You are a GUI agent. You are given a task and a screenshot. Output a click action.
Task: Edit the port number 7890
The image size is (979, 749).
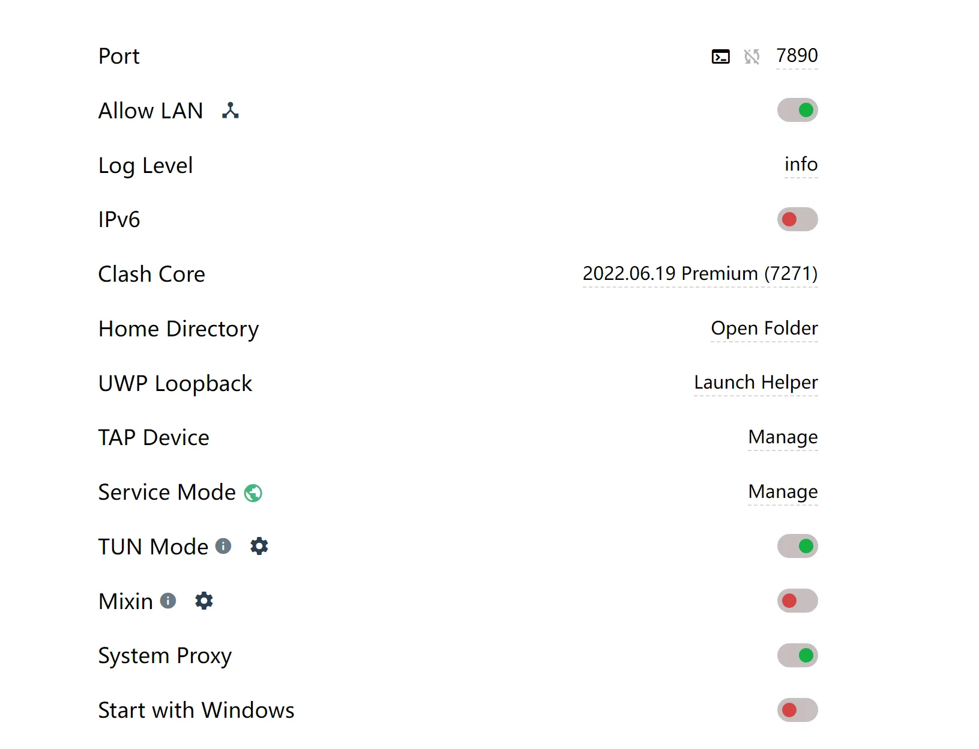pos(797,56)
